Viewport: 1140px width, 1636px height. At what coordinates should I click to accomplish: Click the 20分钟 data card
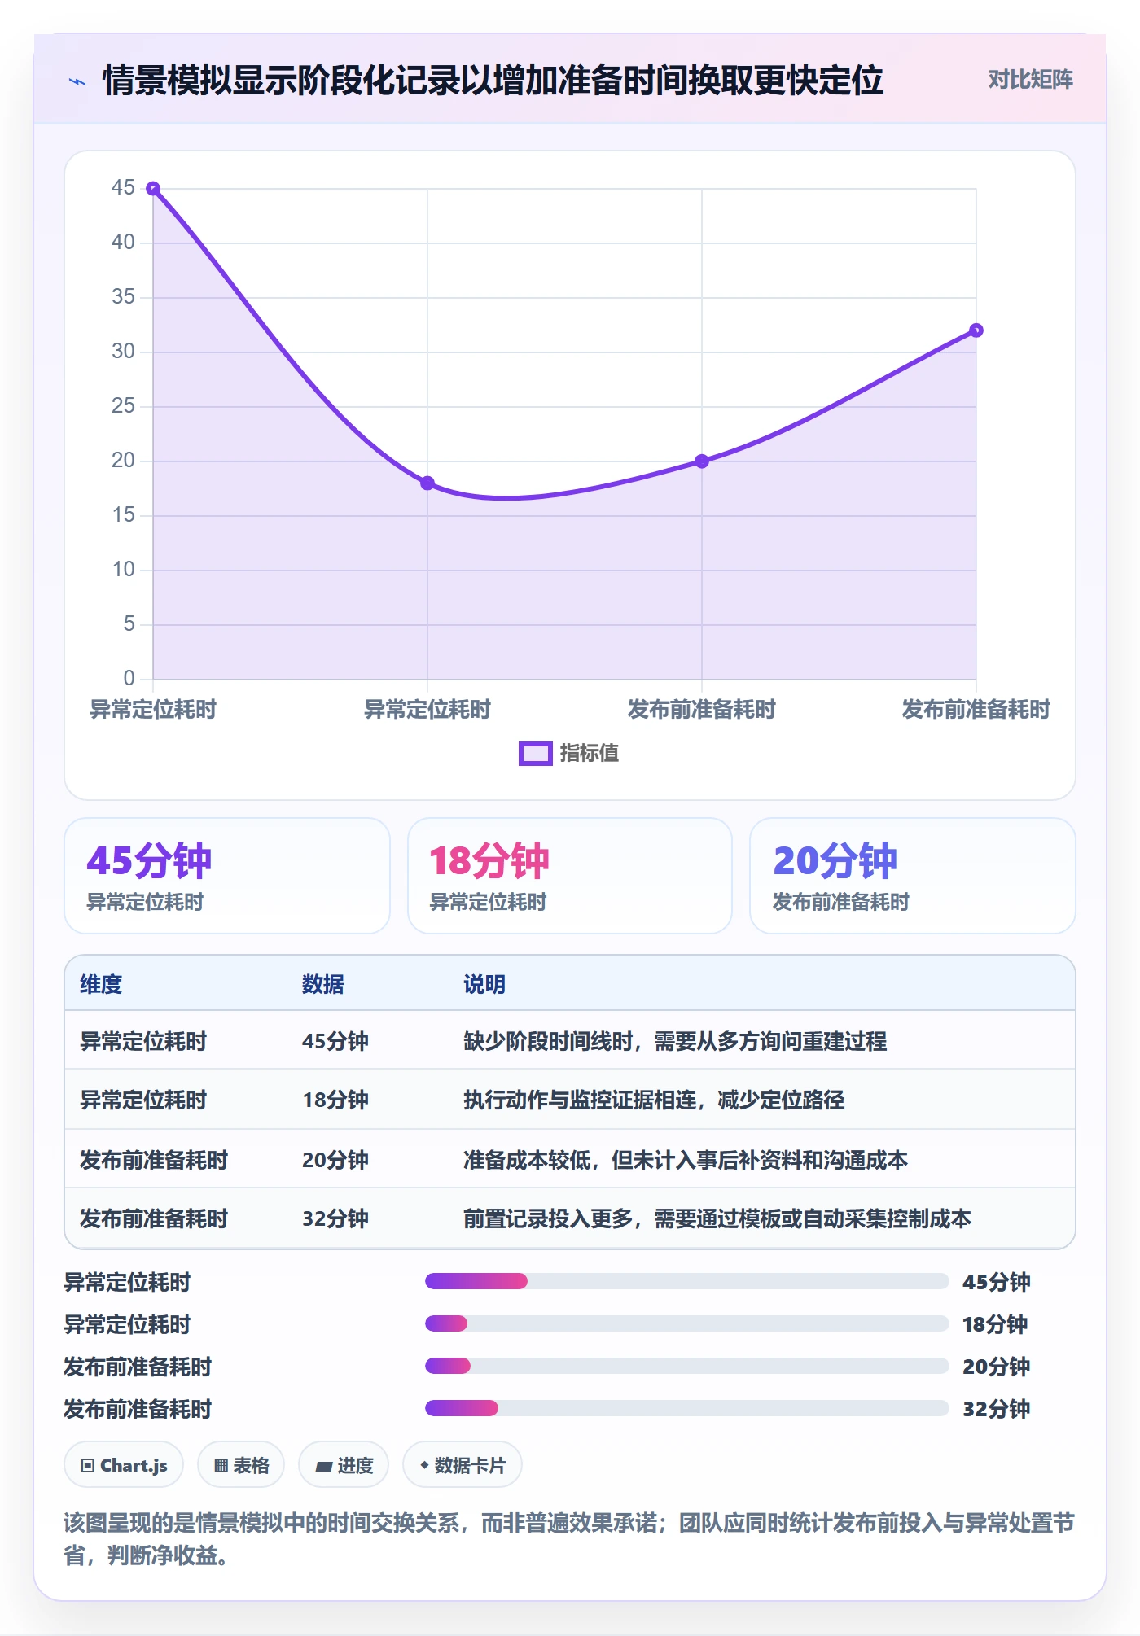[913, 876]
